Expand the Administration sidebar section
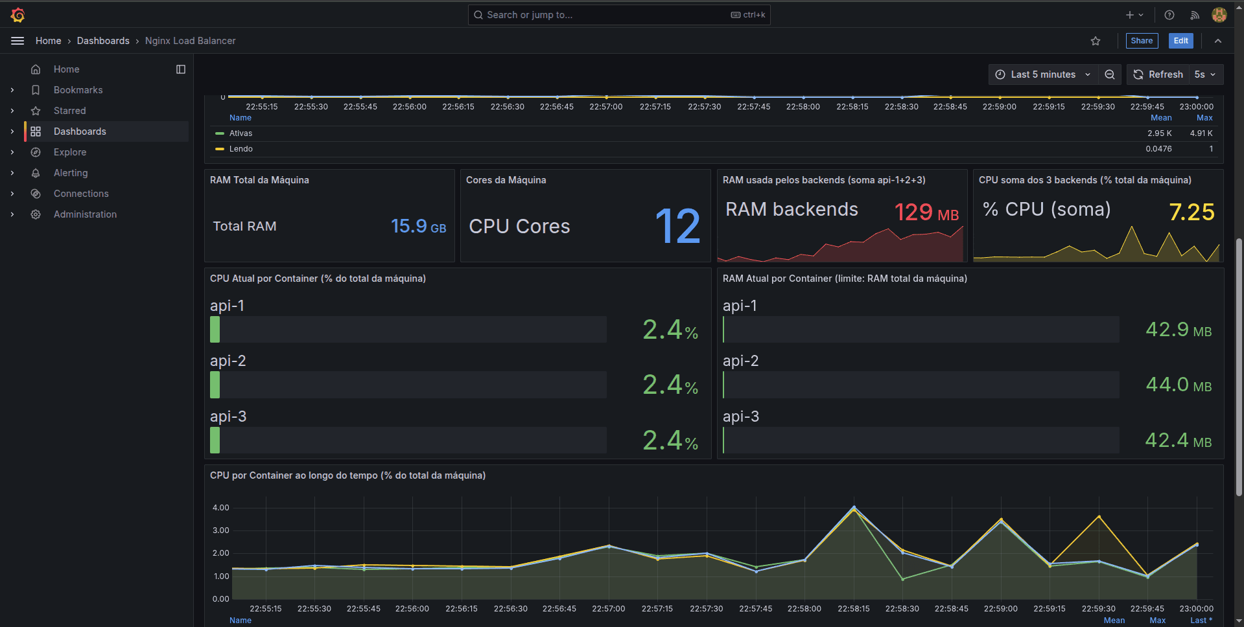Viewport: 1244px width, 627px height. click(12, 214)
